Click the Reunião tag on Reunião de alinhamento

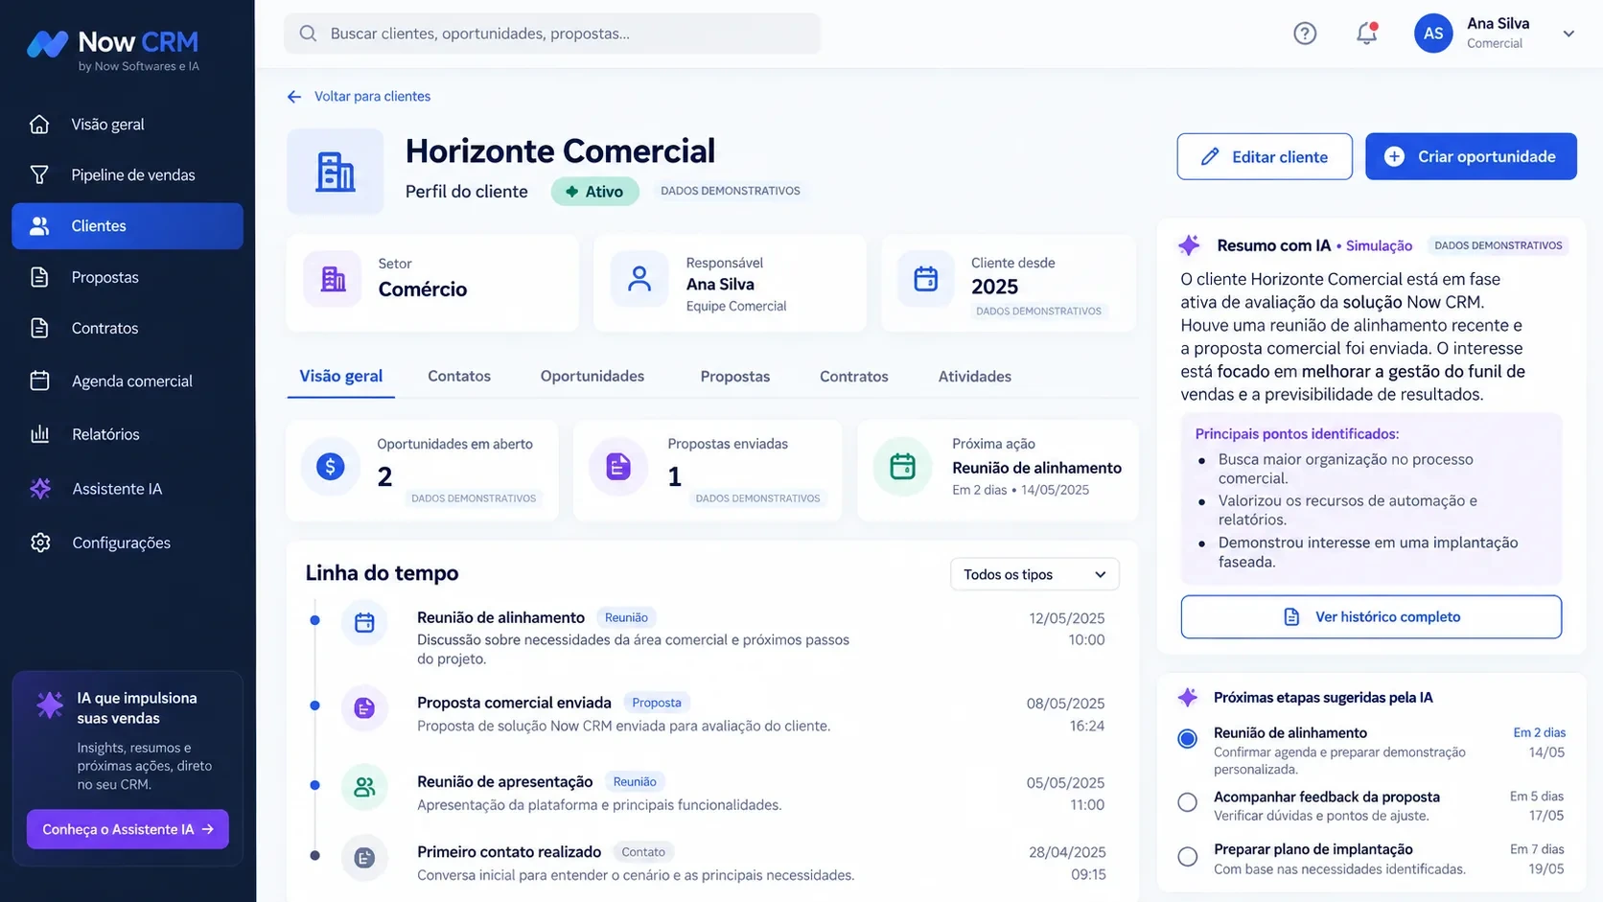click(x=626, y=618)
